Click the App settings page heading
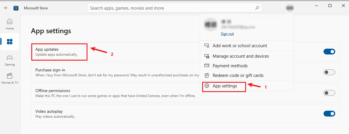The width and height of the screenshot is (349, 134). click(x=51, y=31)
